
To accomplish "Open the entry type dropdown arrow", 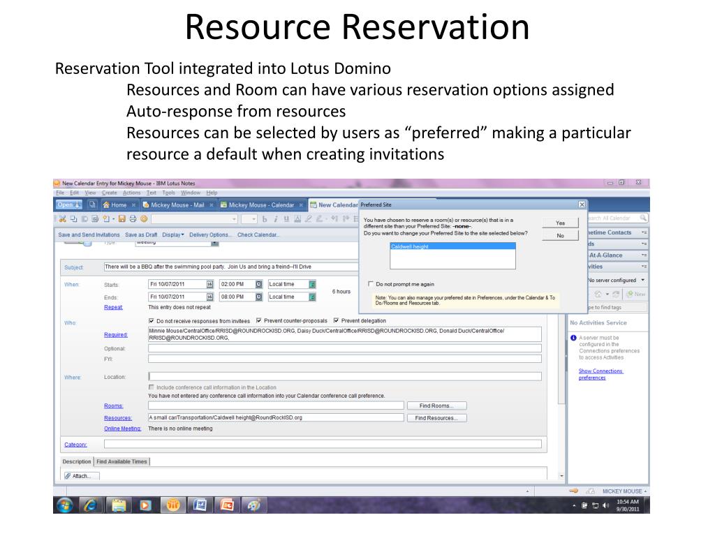I will click(x=215, y=243).
